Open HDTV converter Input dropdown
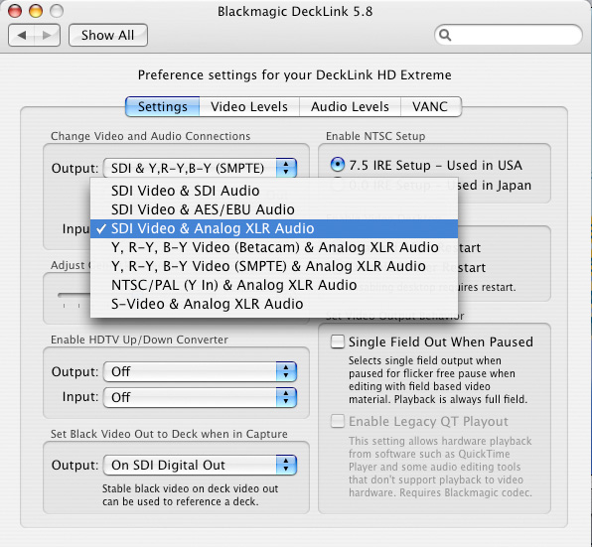 coord(200,397)
